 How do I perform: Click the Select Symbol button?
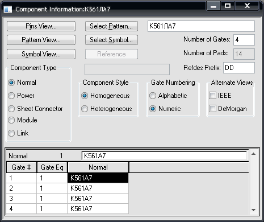[111, 40]
